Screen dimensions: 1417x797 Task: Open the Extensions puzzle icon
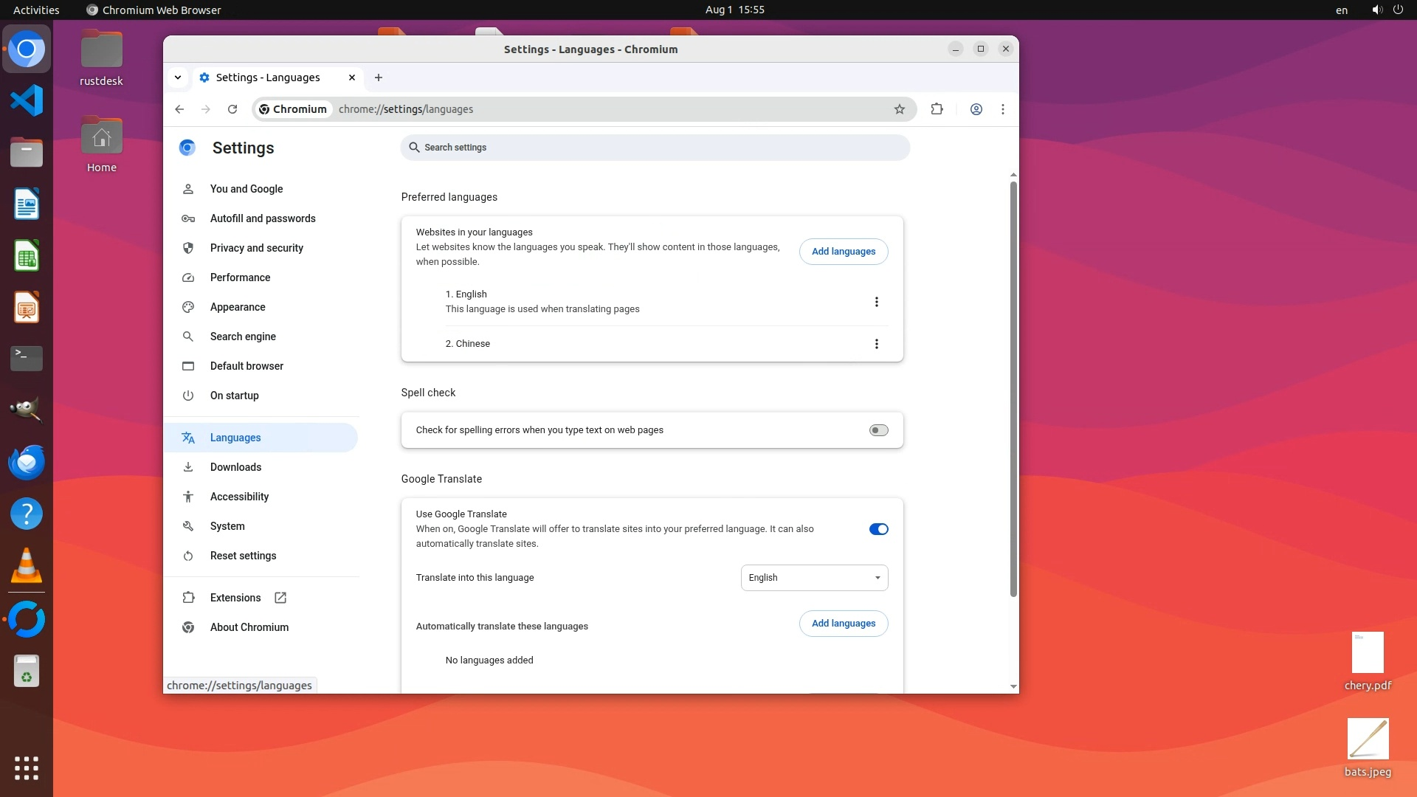pos(937,109)
